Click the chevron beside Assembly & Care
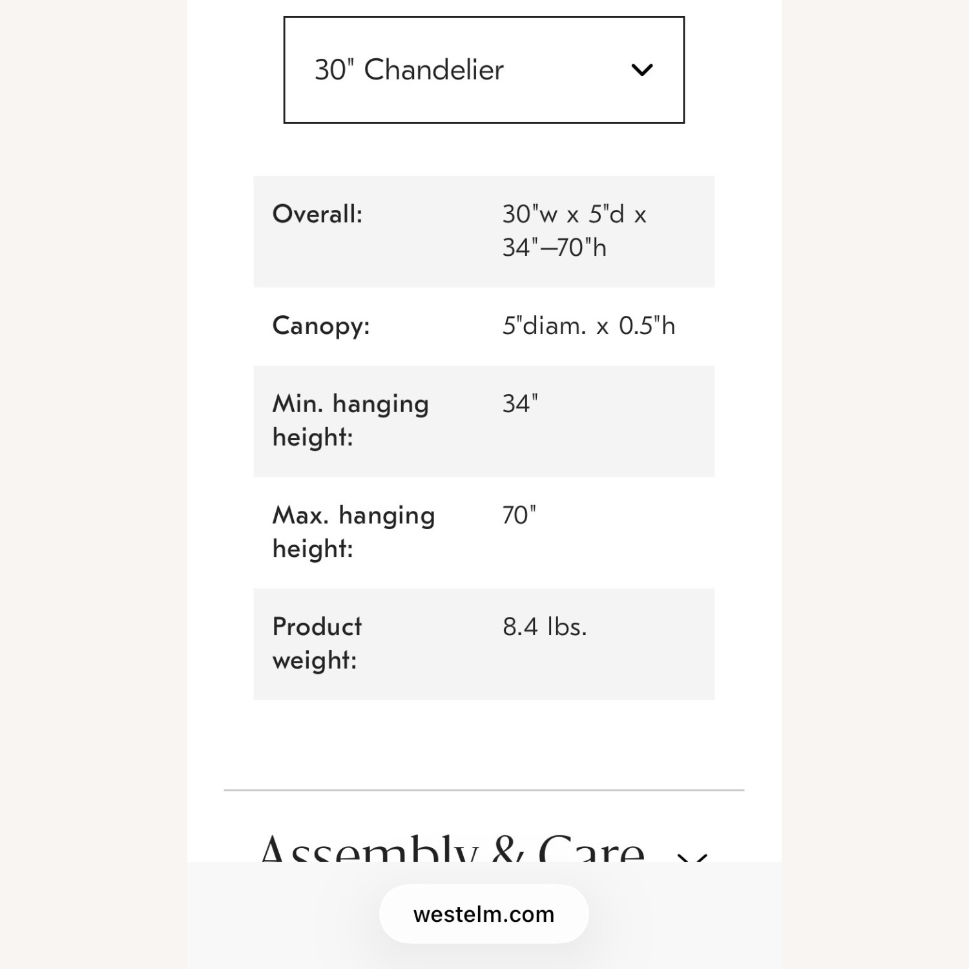The height and width of the screenshot is (969, 969). [x=692, y=857]
